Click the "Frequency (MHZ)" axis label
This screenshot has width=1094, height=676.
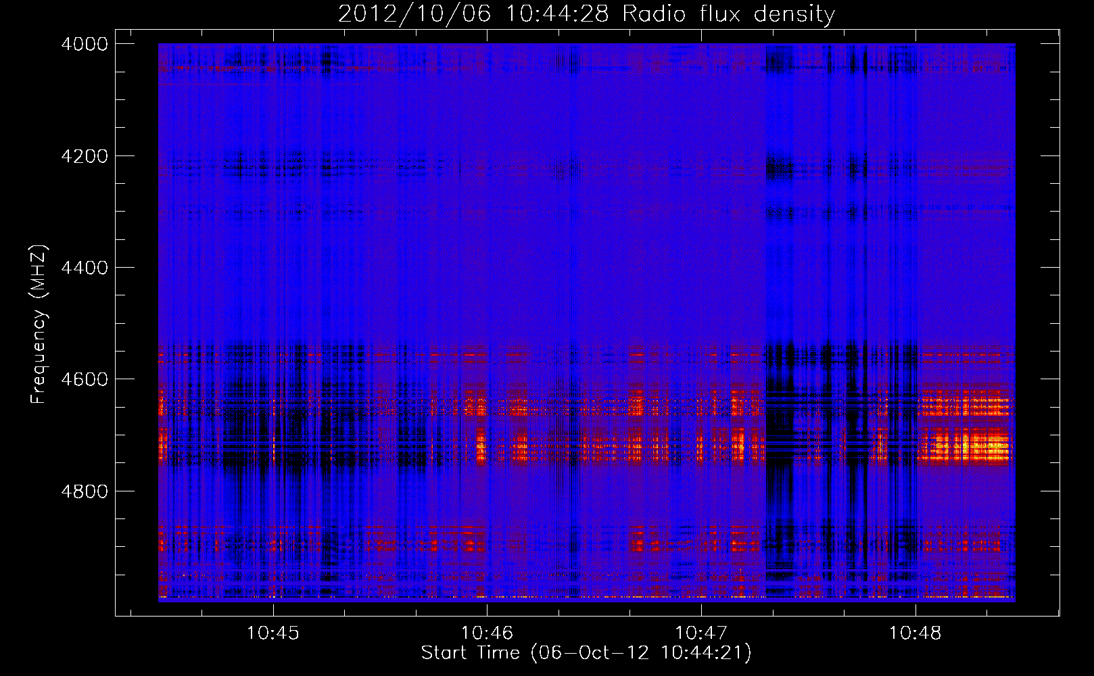pos(39,324)
